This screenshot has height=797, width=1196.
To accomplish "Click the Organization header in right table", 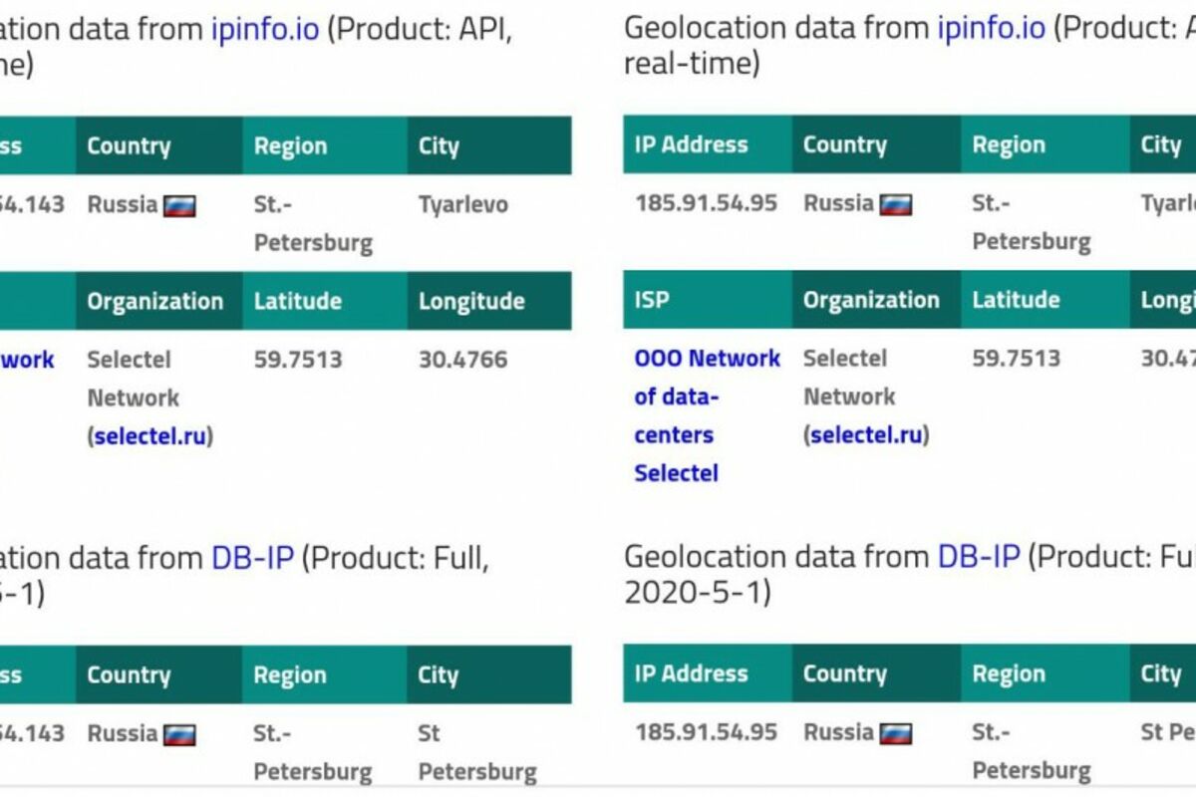I will tap(871, 300).
